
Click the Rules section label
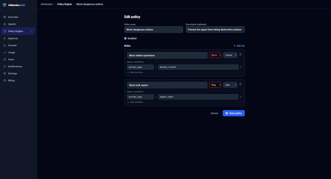(127, 46)
